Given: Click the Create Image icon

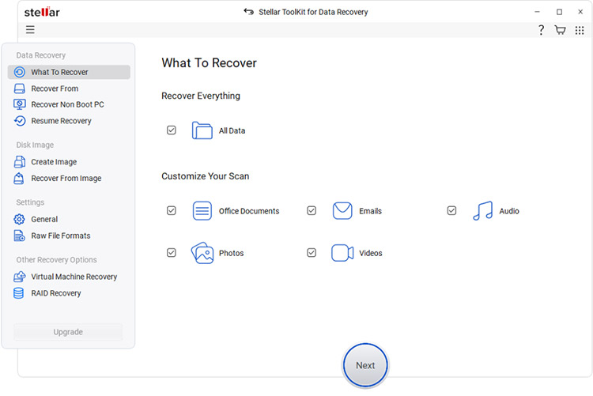Looking at the screenshot, I should pos(20,161).
